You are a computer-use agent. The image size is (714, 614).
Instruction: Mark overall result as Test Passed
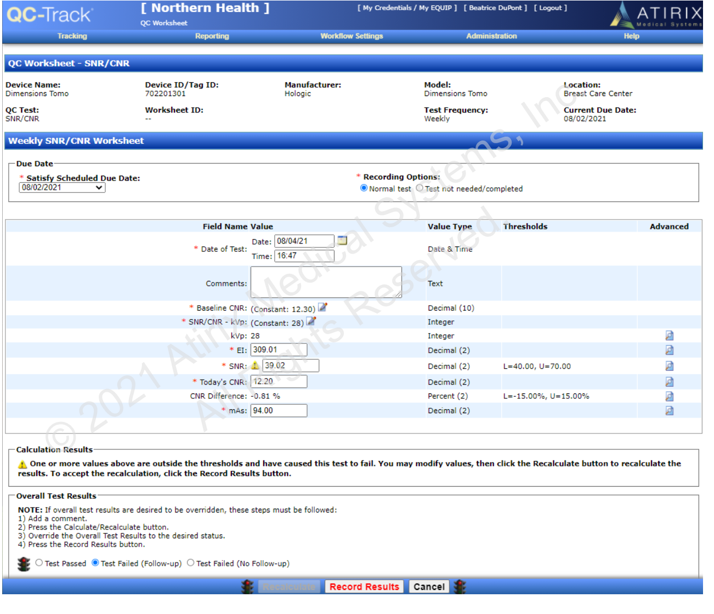(x=39, y=563)
